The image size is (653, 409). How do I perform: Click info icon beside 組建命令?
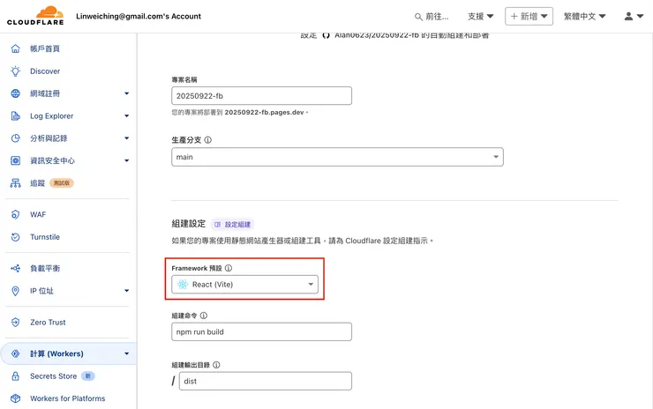[x=204, y=316]
